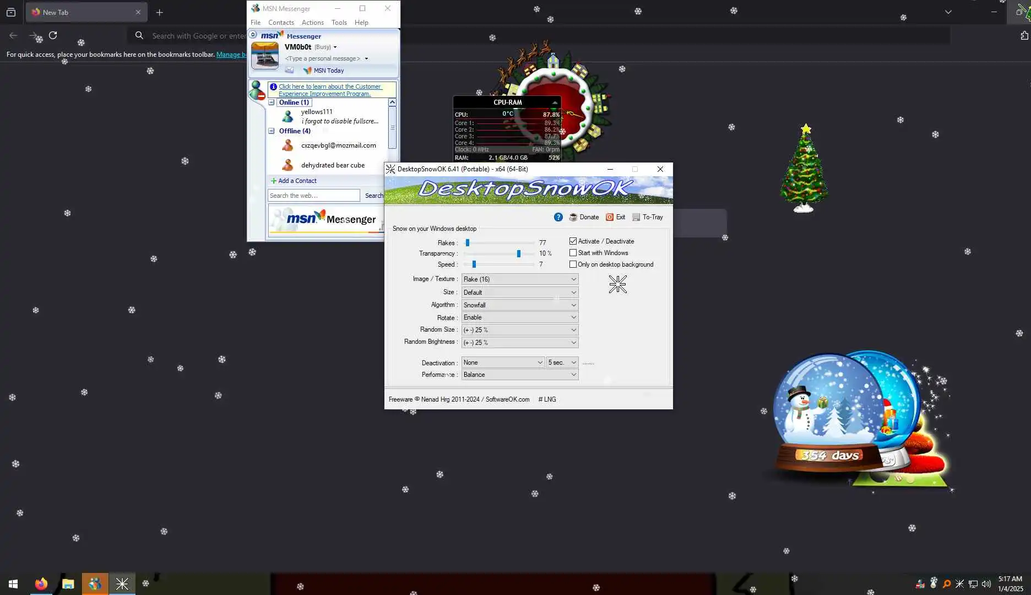Screen dimensions: 1031x595
Task: Click the snowflake preview image in DesktopSnowOK
Action: point(618,284)
